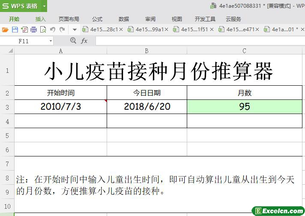Switch to the 插入 ribbon tab
Screen dimensions: 305x216
coord(40,19)
